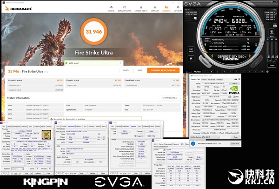This screenshot has width=279, height=189.
Task: Select HW Monitoring in EVGA Precision menu
Action: 192,12
